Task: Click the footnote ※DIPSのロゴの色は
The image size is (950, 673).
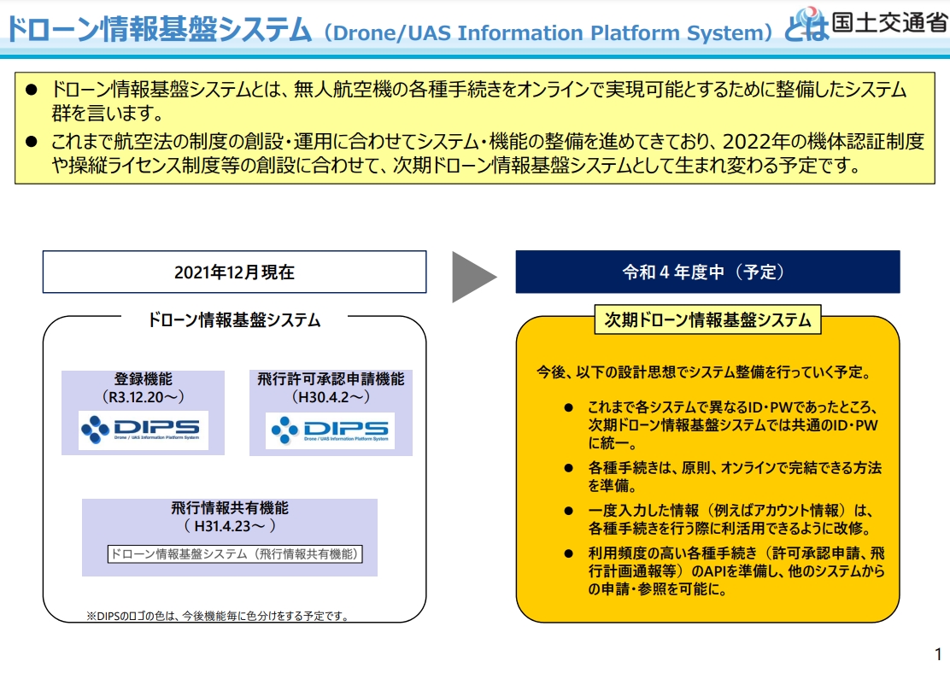Action: click(218, 616)
